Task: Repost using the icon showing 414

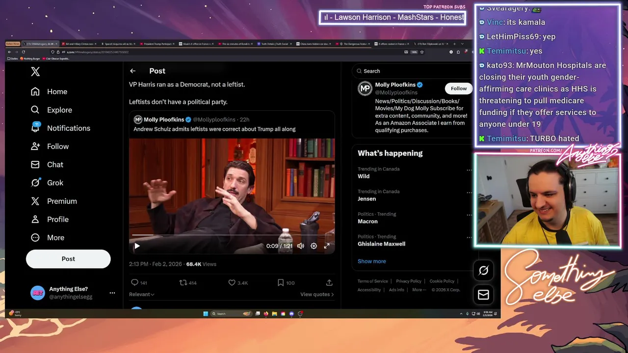Action: [183, 283]
